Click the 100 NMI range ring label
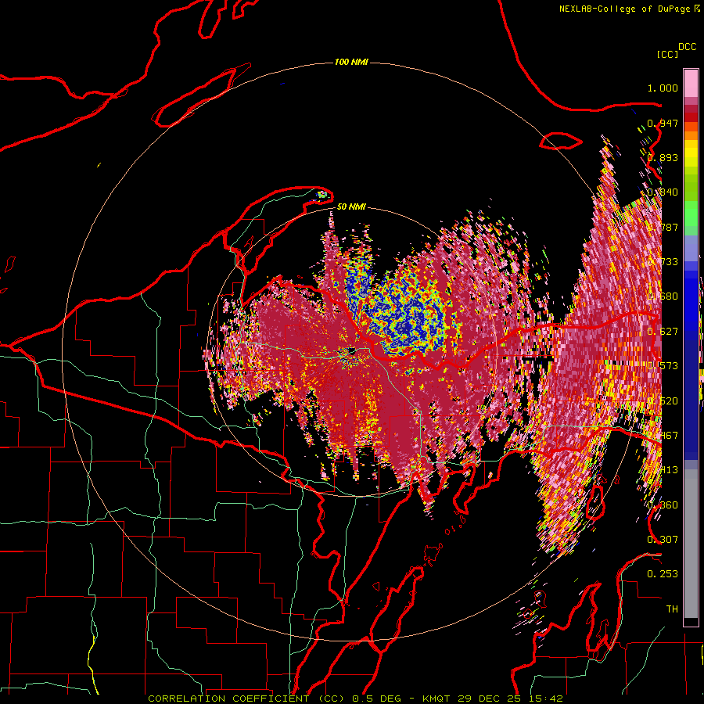704x704 pixels. (x=351, y=62)
